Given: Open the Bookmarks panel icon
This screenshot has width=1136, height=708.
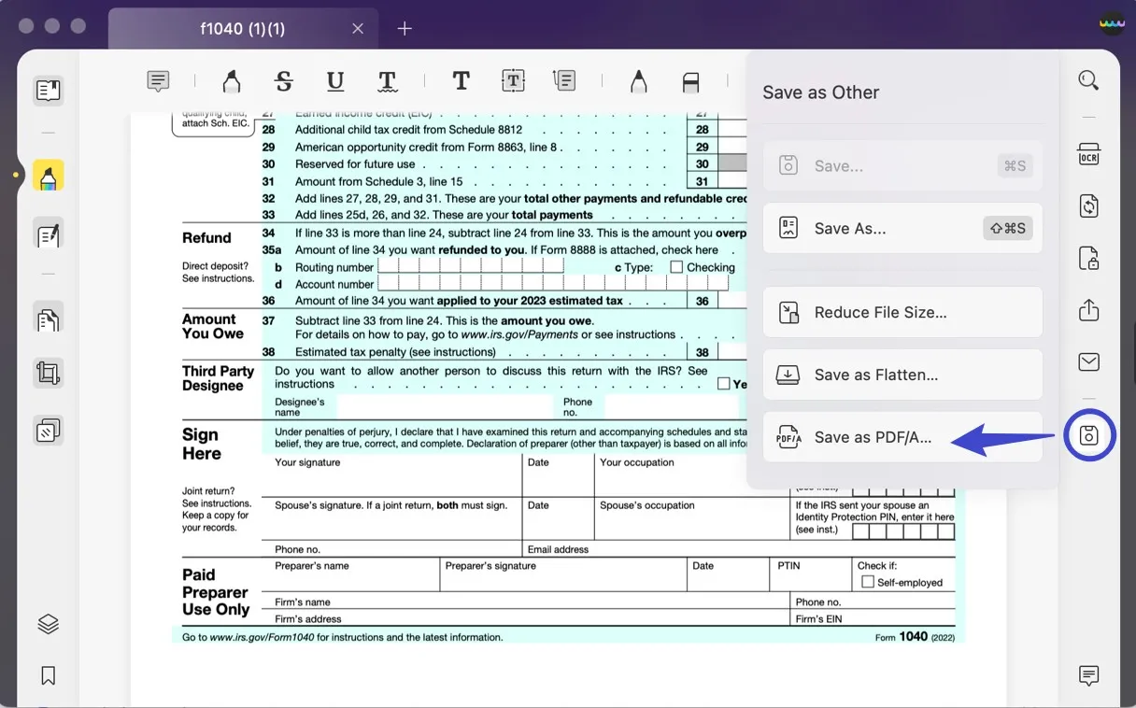Looking at the screenshot, I should click(49, 675).
